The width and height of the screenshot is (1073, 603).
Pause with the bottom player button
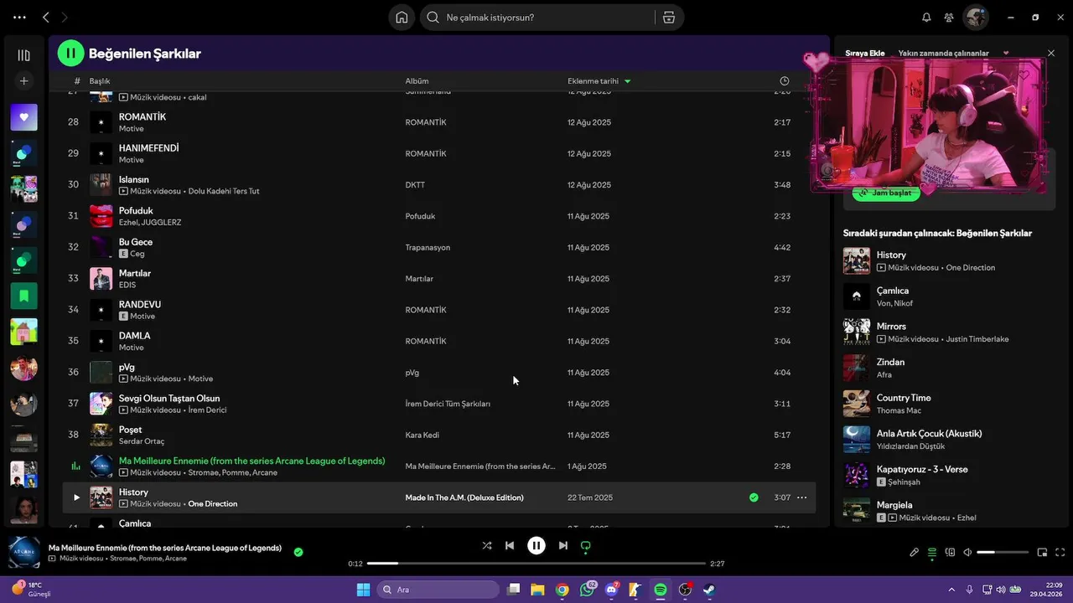(536, 545)
